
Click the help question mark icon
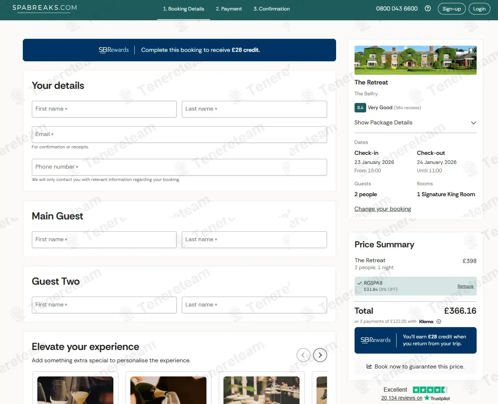(x=428, y=9)
